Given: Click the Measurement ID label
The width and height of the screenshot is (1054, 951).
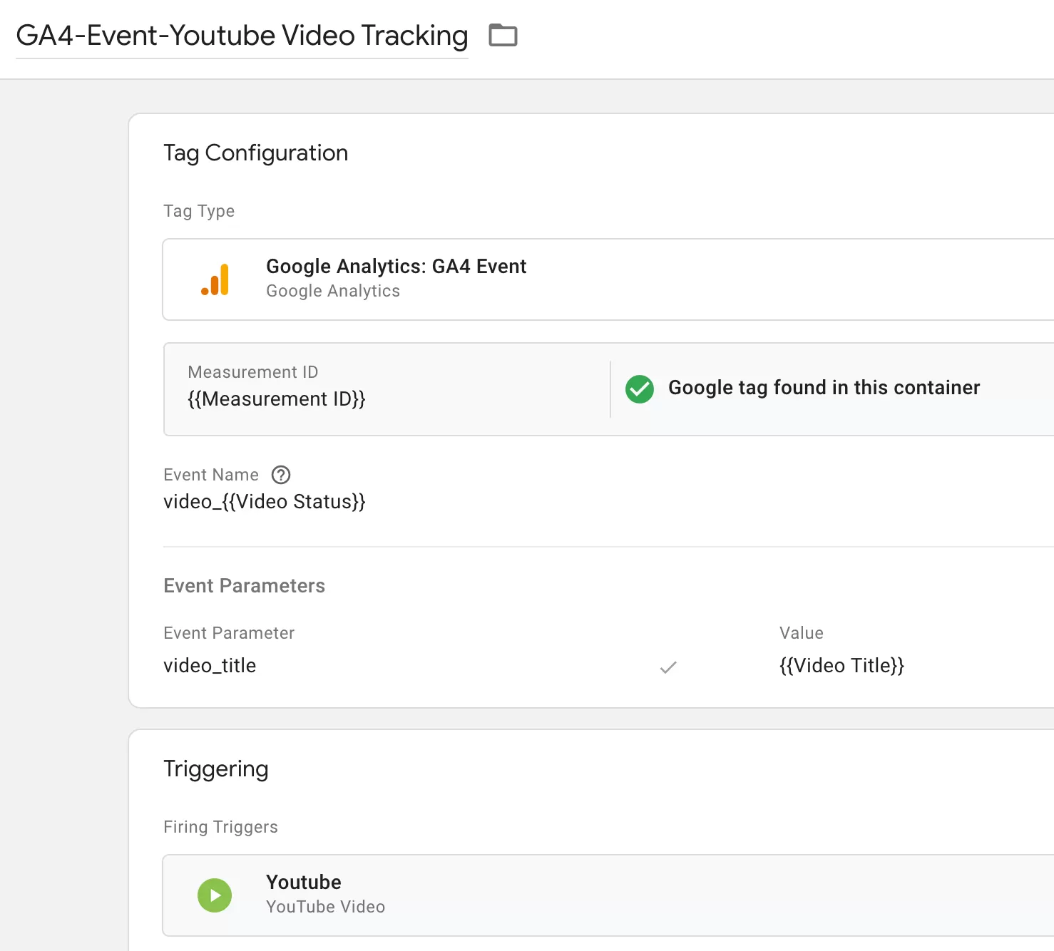Looking at the screenshot, I should [x=253, y=372].
